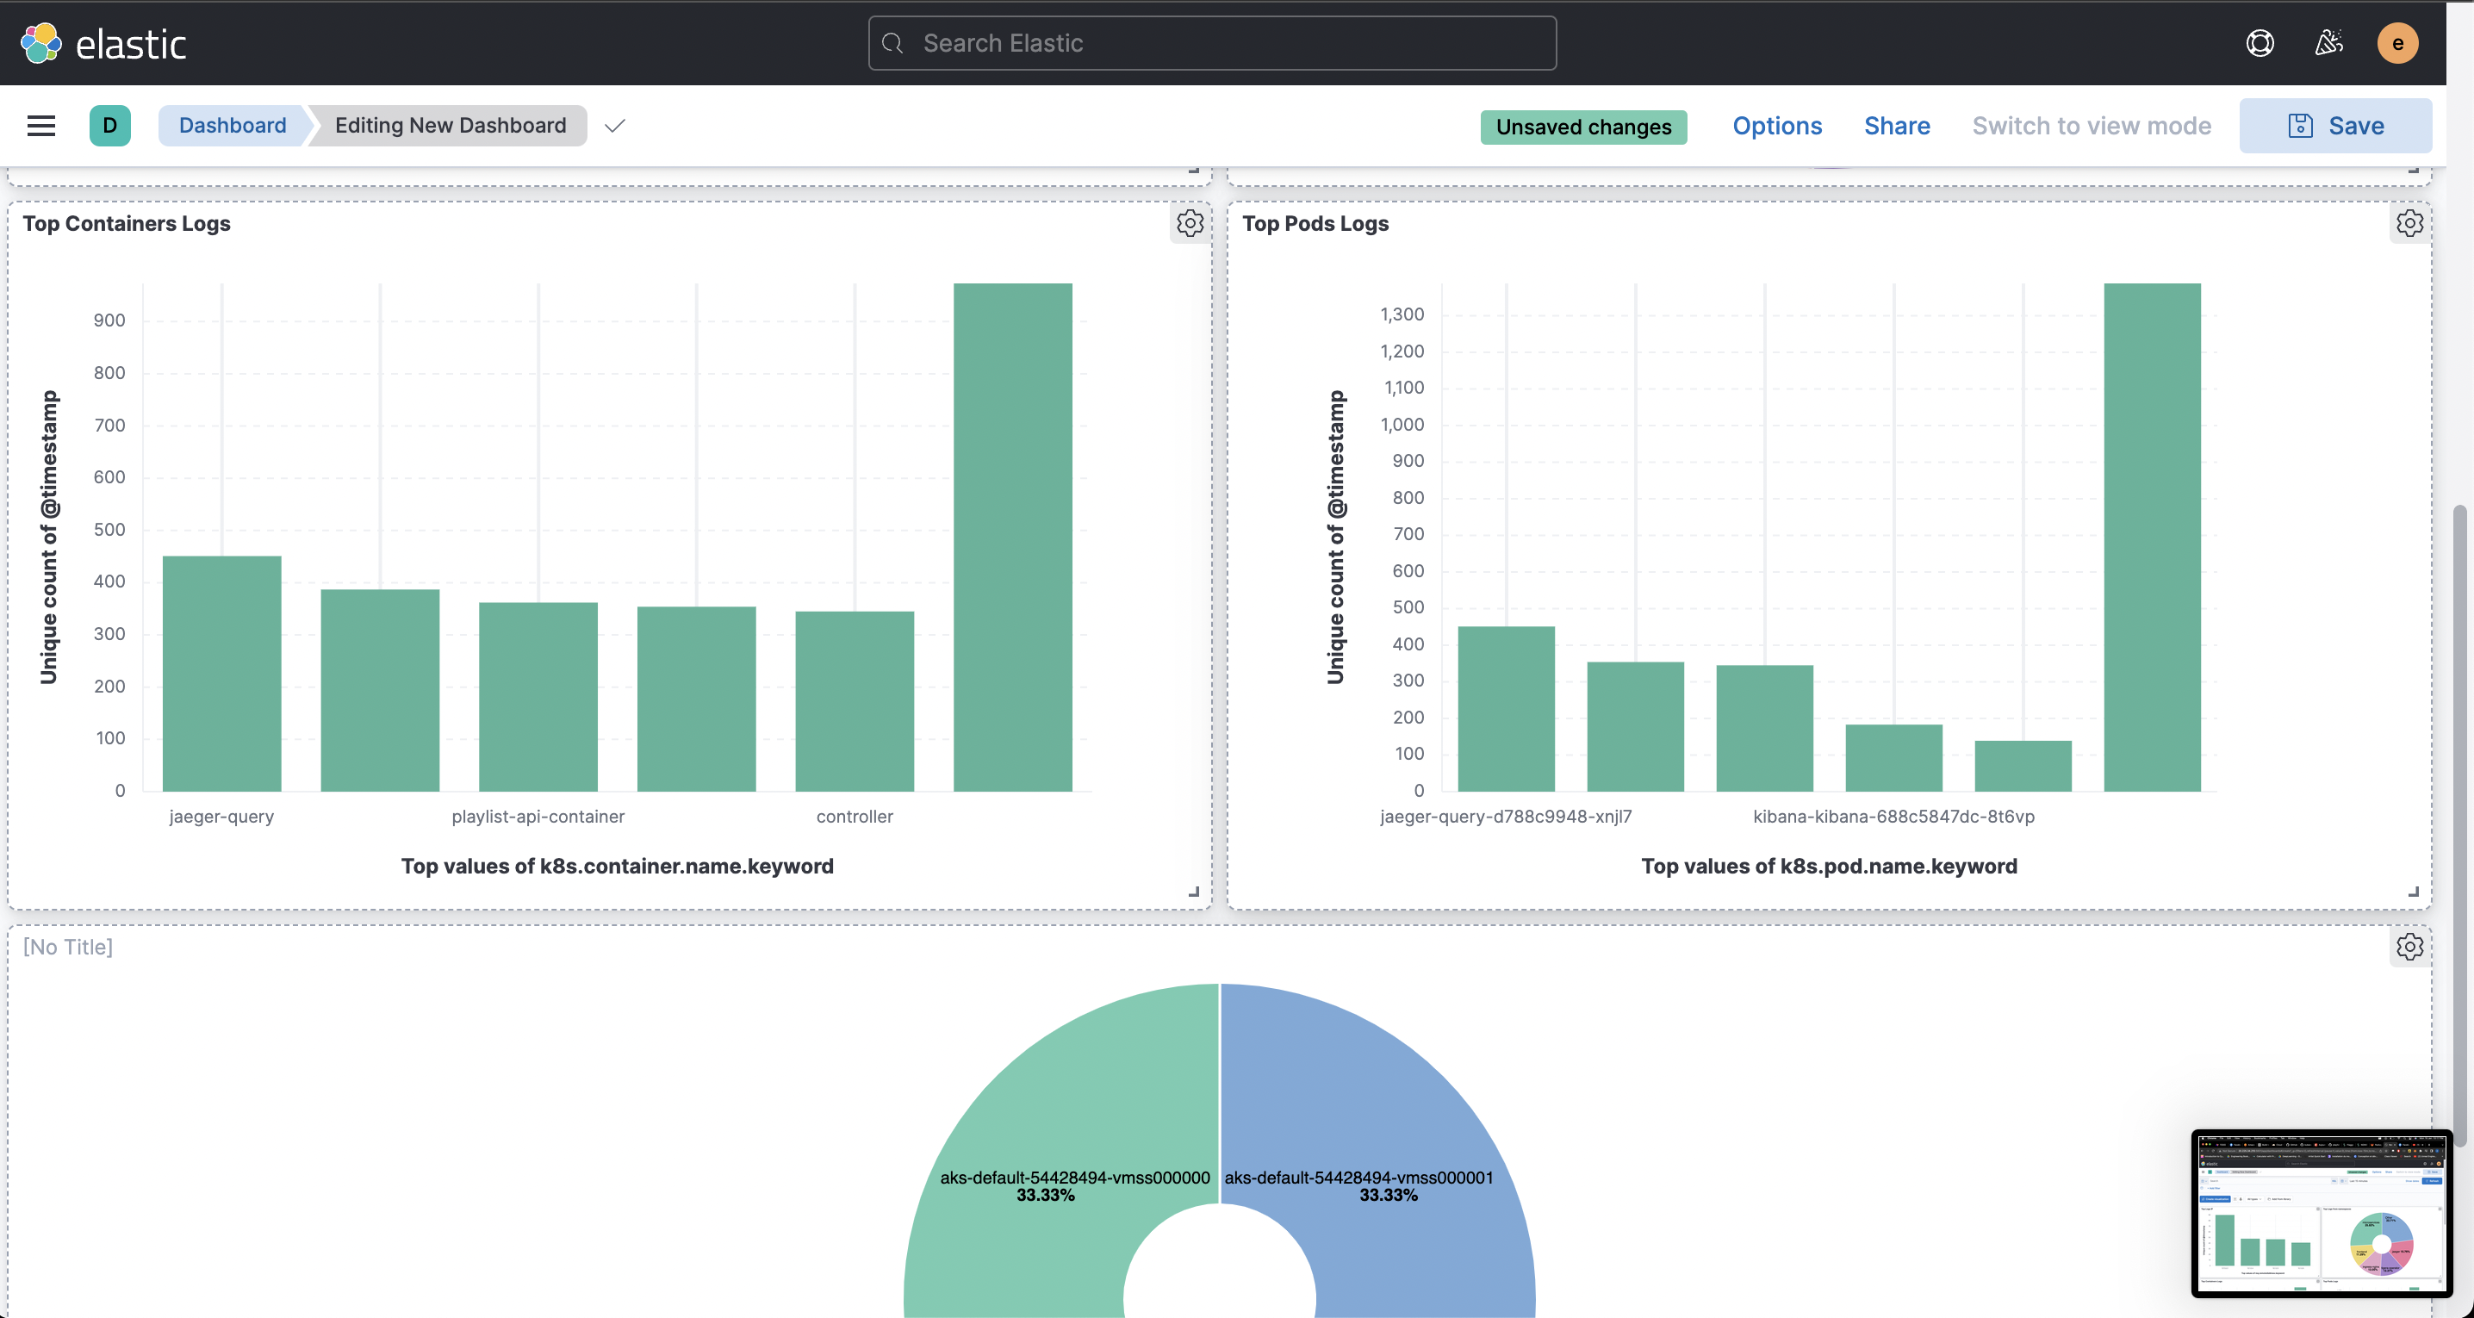Open No Title panel options gear
2474x1318 pixels.
(2409, 948)
